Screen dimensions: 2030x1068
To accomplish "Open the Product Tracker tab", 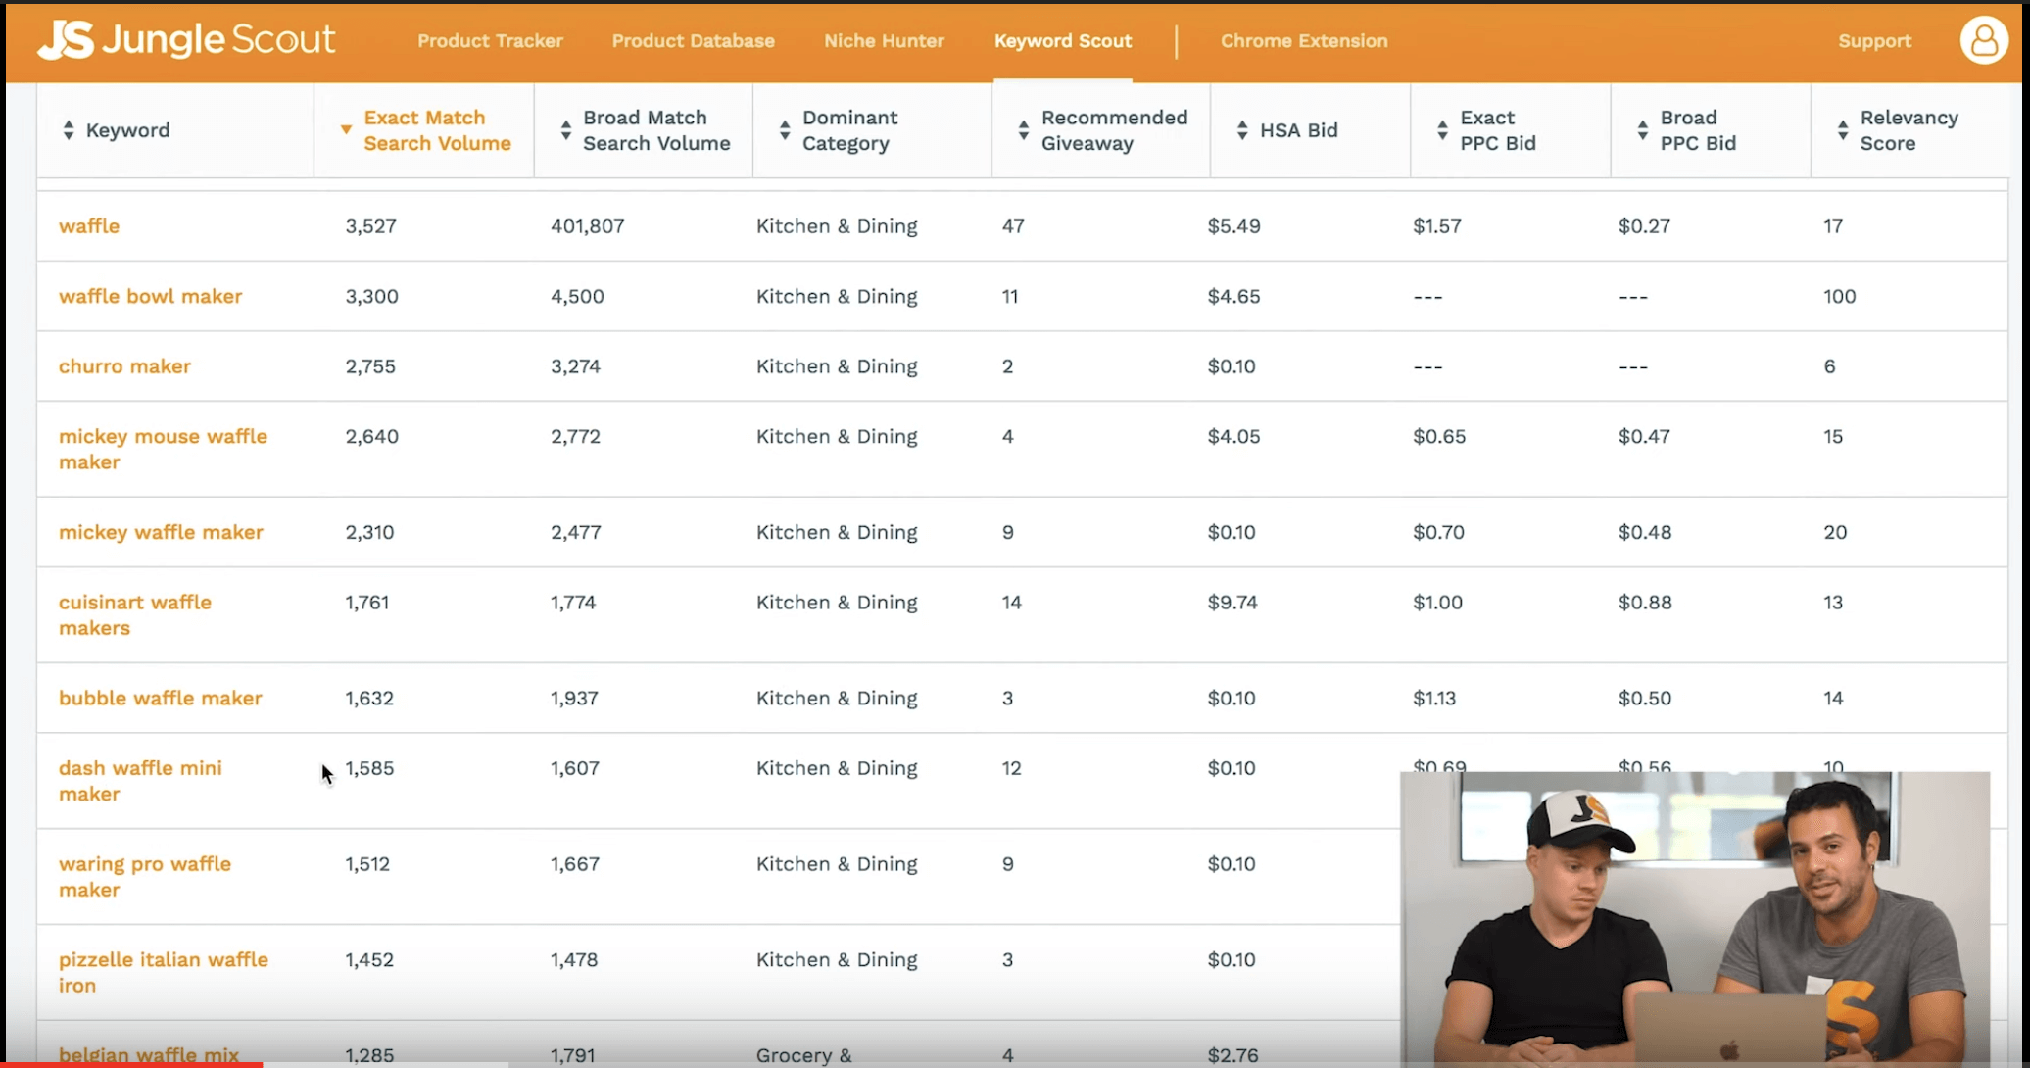I will (x=490, y=41).
